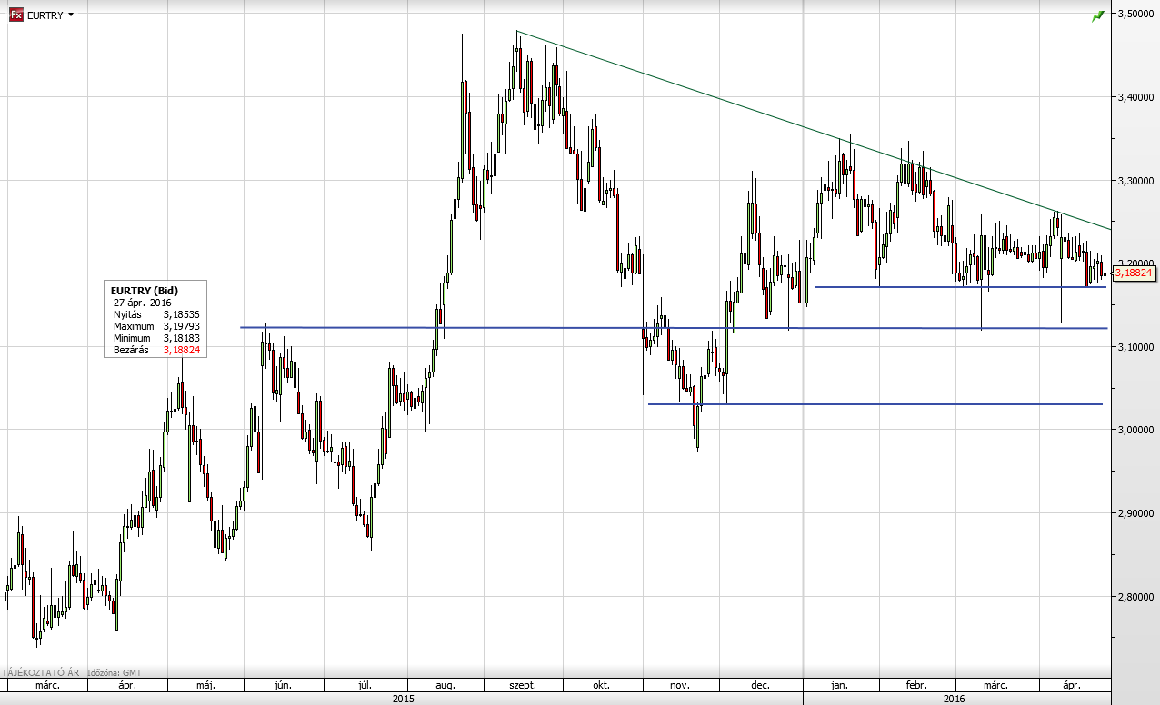Viewport: 1160px width, 705px height.
Task: Click the 2016 year label
Action: click(956, 699)
